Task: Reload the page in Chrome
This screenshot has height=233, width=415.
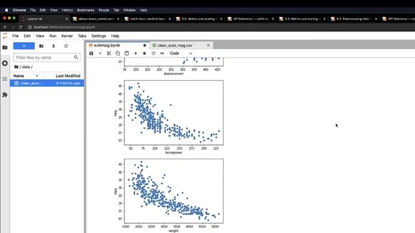Action: coord(20,27)
